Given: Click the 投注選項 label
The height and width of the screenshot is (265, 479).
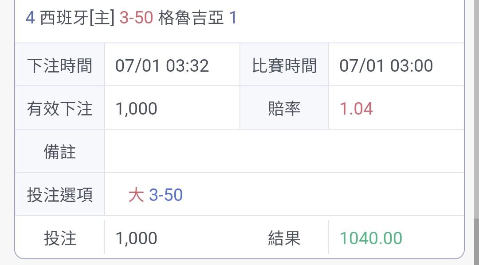Looking at the screenshot, I should (x=59, y=195).
